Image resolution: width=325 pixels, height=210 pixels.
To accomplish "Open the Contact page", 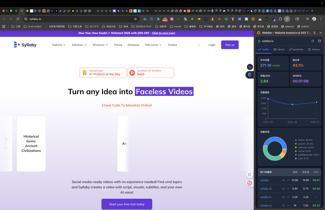I will pyautogui.click(x=172, y=45).
